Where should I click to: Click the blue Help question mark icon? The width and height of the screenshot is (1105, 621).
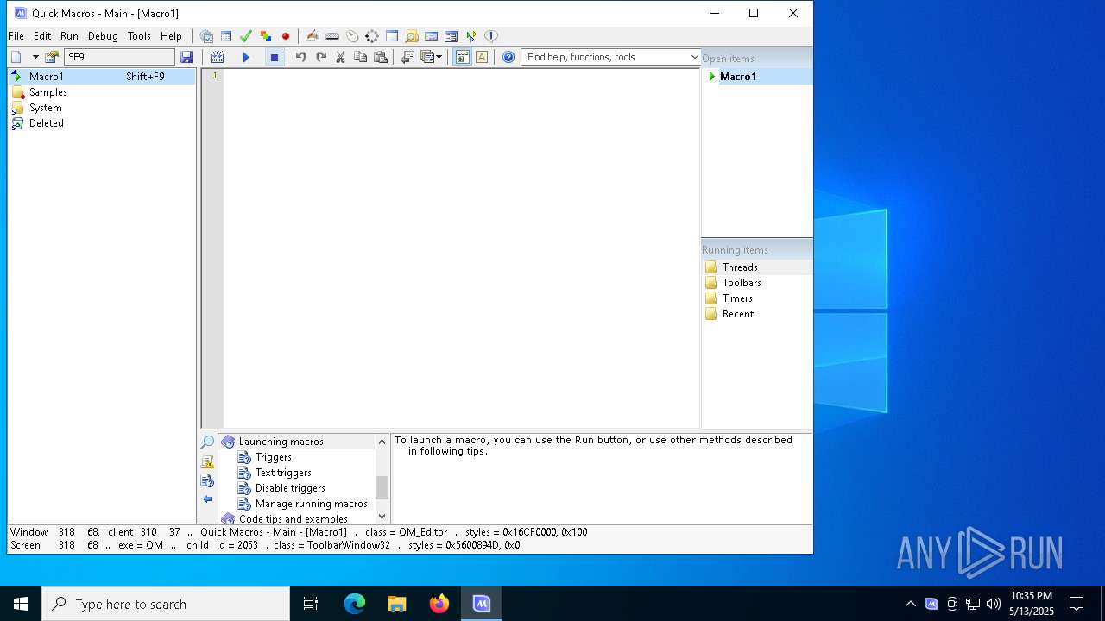508,57
